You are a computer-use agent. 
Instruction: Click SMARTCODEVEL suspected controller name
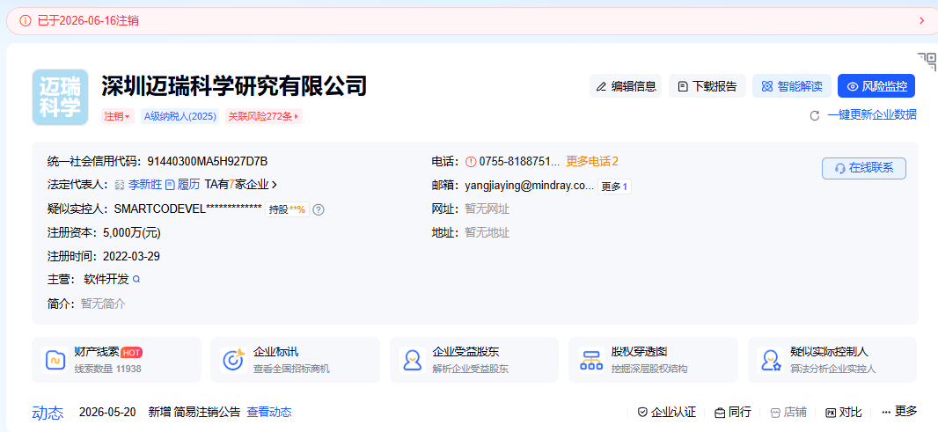187,209
